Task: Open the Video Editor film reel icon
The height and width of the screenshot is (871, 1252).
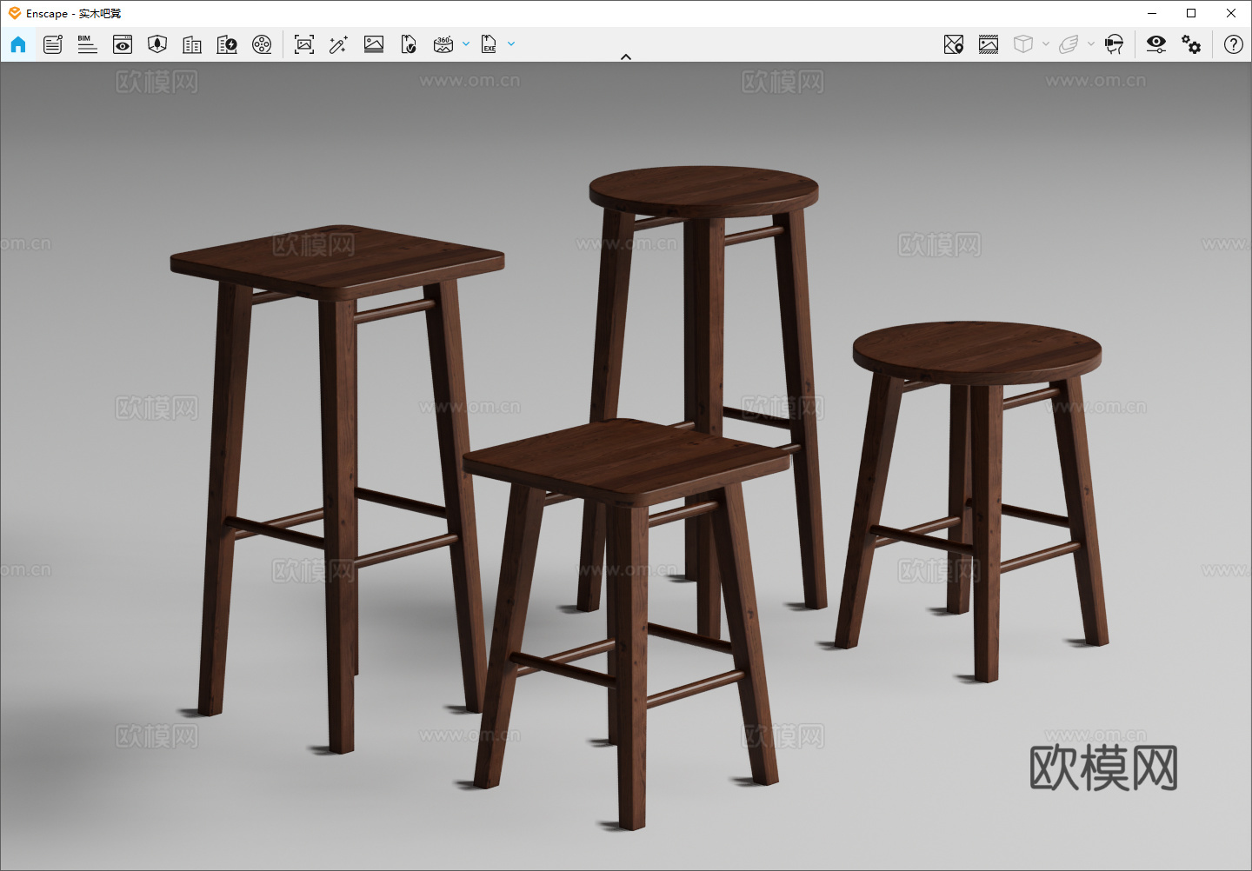Action: [x=262, y=44]
